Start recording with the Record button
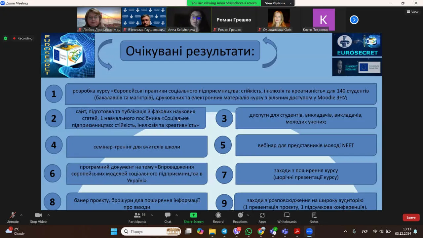 (x=218, y=217)
